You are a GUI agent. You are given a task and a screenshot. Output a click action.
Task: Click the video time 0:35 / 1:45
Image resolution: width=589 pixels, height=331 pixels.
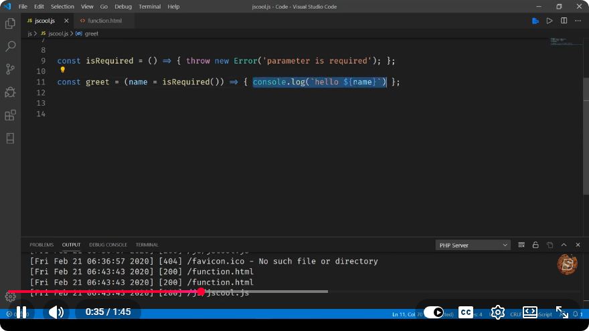click(x=108, y=312)
